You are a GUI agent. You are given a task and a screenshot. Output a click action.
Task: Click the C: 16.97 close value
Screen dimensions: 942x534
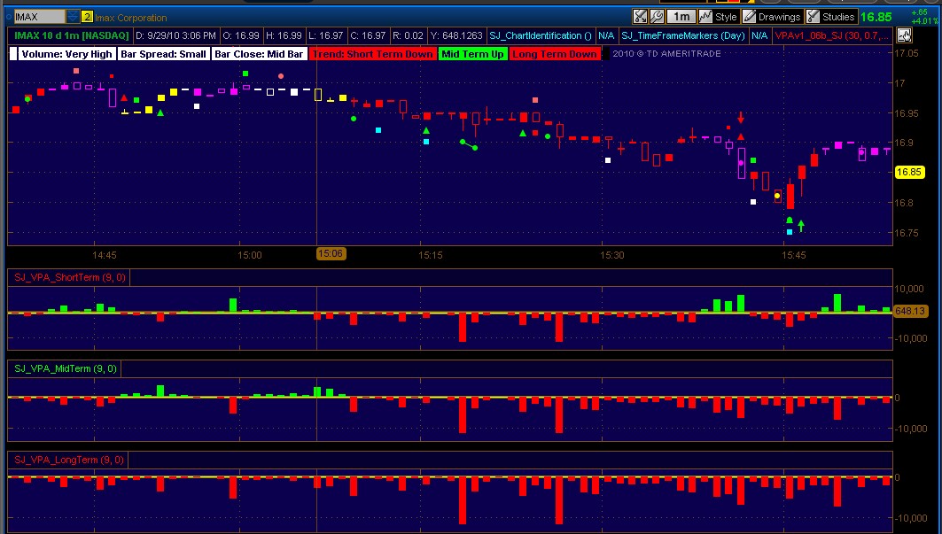click(368, 35)
